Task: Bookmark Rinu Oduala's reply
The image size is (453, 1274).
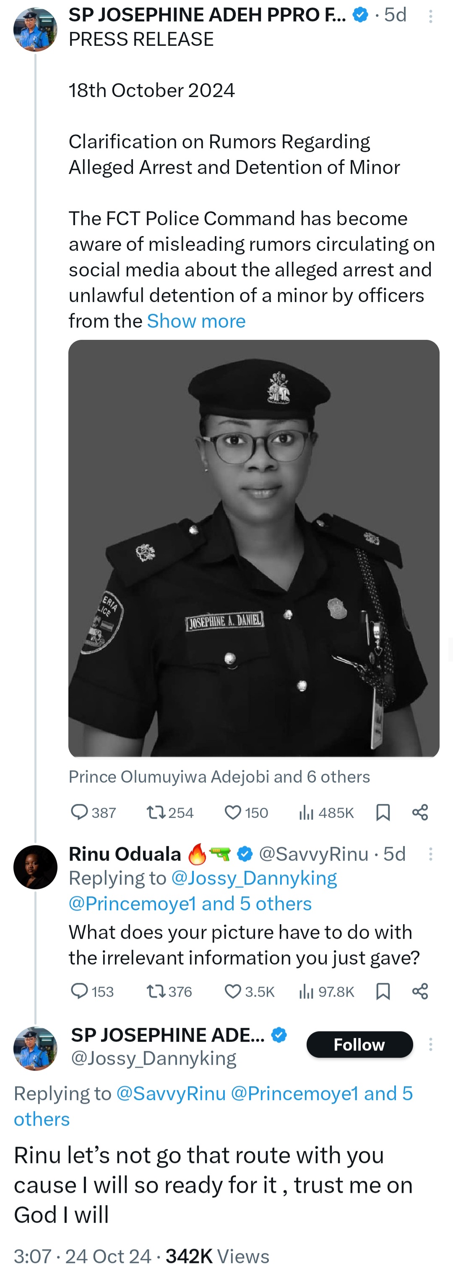Action: 383,991
